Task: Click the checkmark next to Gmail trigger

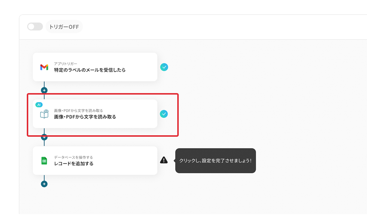Action: tap(164, 67)
